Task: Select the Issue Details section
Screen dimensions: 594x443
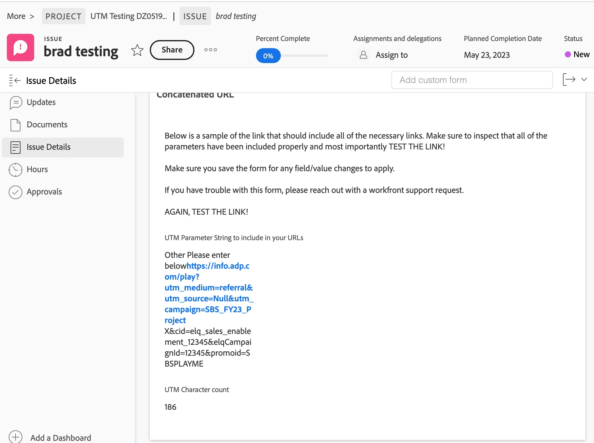Action: click(63, 147)
